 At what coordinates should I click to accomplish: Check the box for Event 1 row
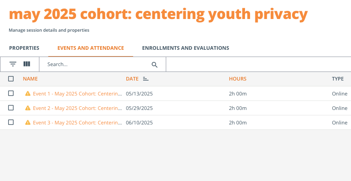(11, 93)
